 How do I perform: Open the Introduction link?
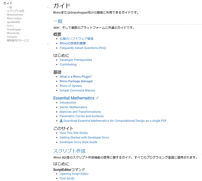click(68, 103)
